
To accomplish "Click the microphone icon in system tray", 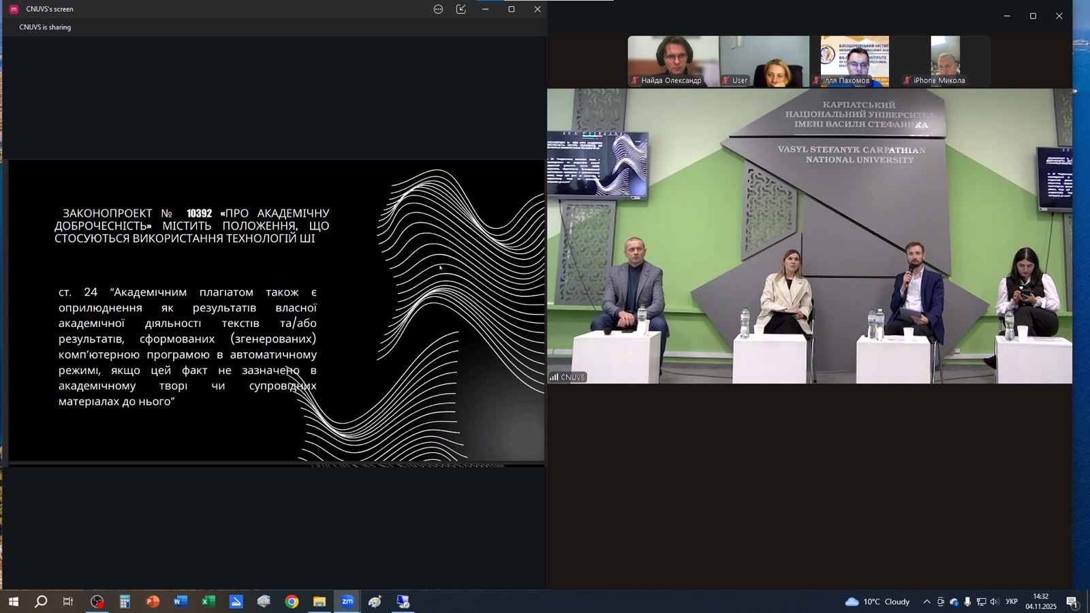I will pos(967,601).
